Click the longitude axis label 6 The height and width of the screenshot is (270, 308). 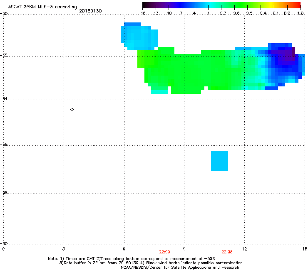(x=124, y=249)
